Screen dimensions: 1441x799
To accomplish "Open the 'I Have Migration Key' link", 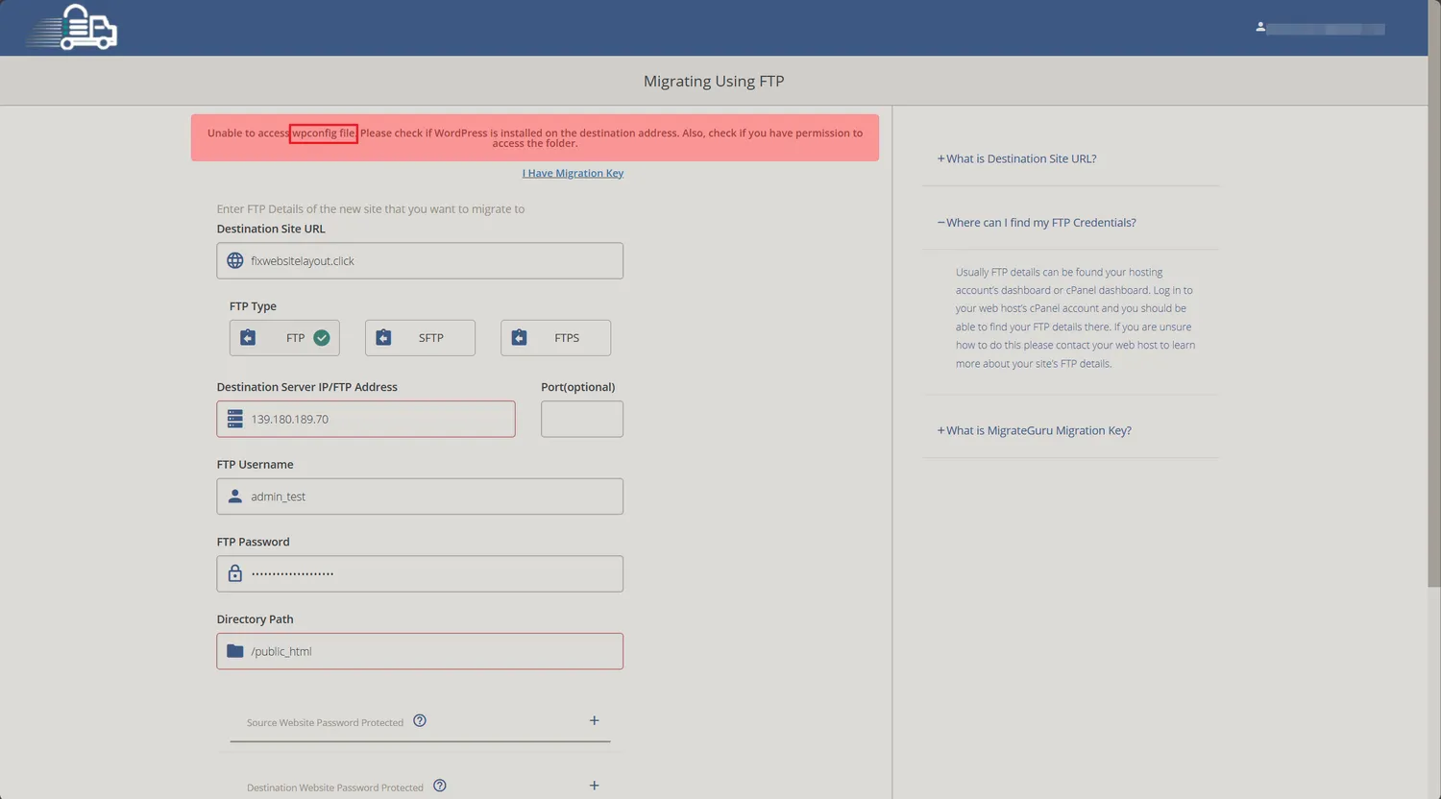I will [x=573, y=174].
